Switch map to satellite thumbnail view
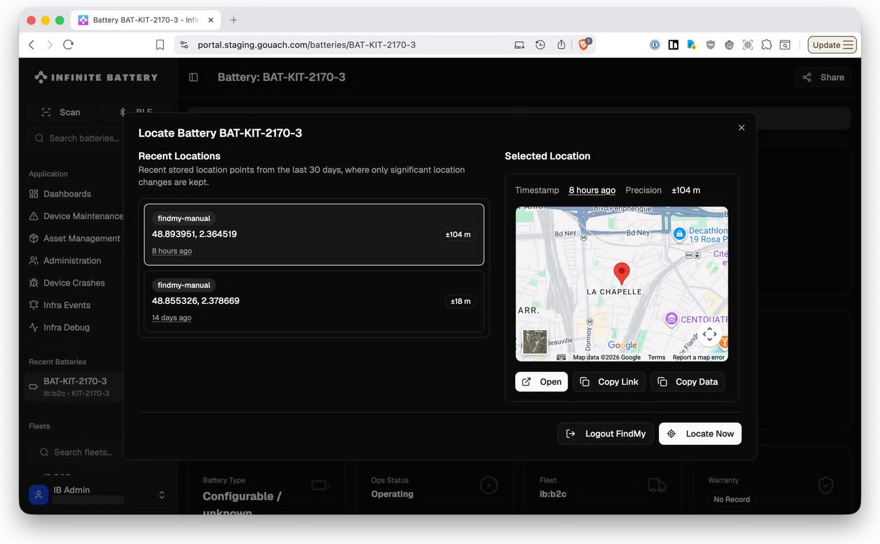This screenshot has height=544, width=880. [x=535, y=342]
